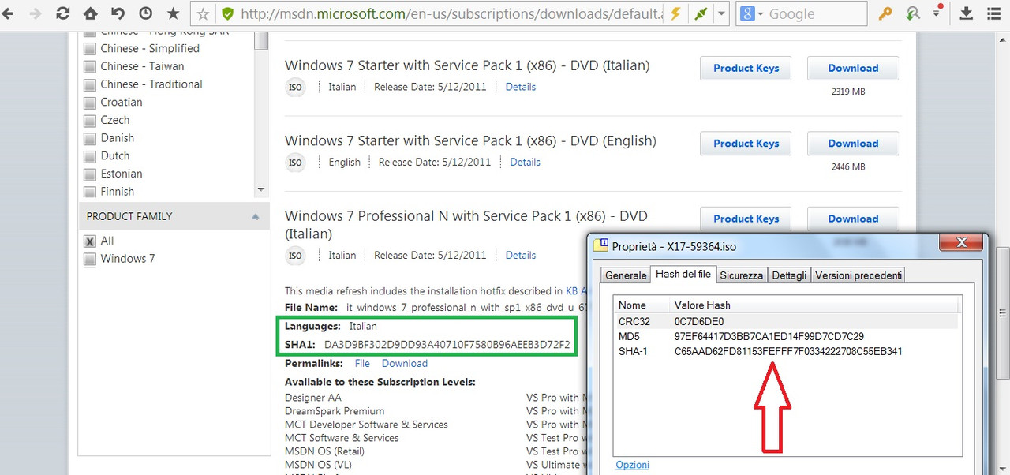Click the green security shield icon
This screenshot has width=1010, height=475.
[227, 13]
